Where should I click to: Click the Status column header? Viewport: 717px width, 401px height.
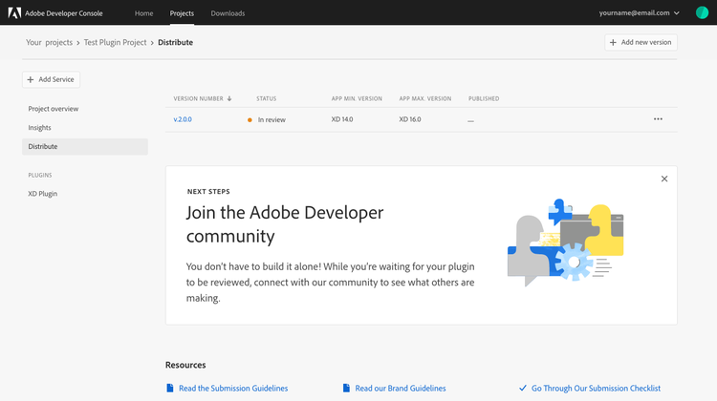[x=266, y=98]
